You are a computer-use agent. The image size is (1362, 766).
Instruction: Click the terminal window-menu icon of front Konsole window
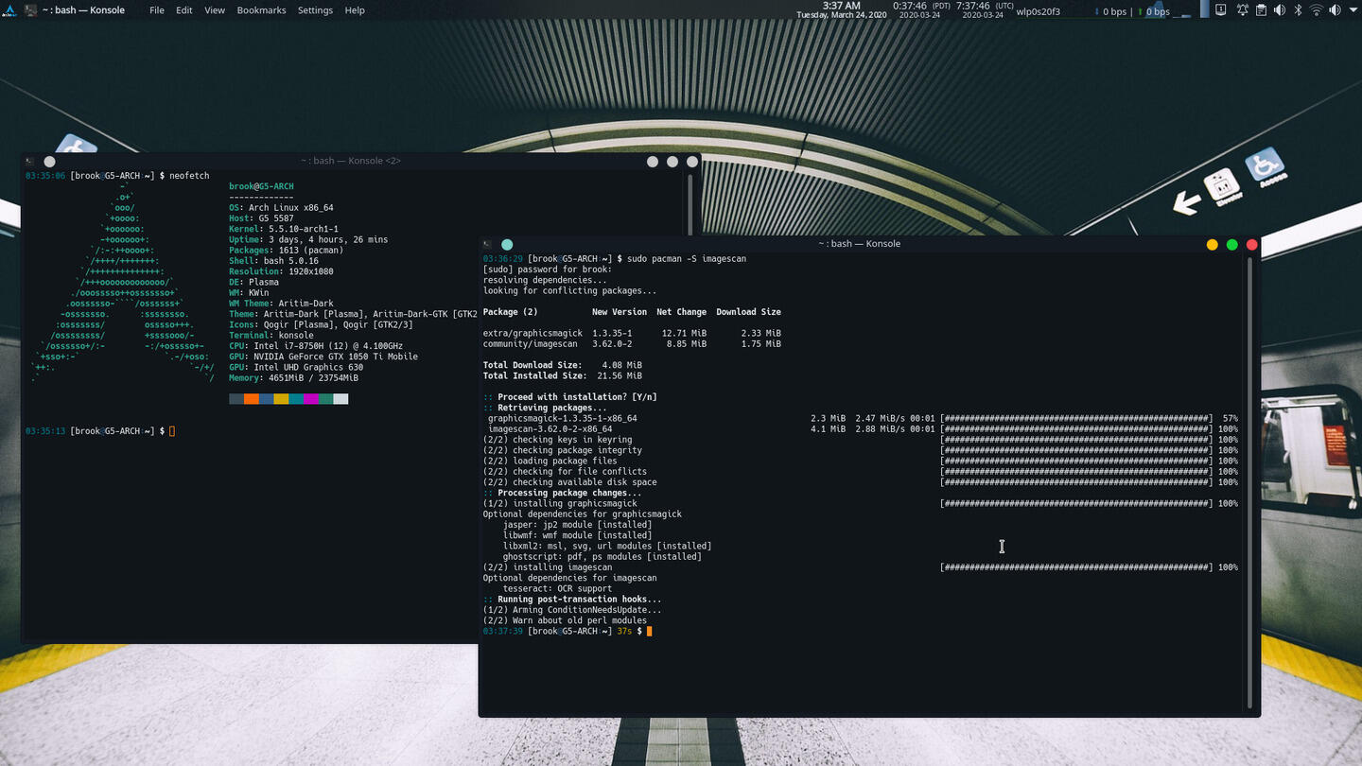click(x=488, y=244)
